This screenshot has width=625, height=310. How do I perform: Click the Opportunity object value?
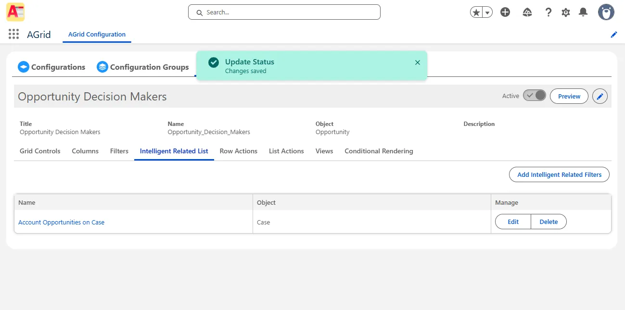click(332, 132)
